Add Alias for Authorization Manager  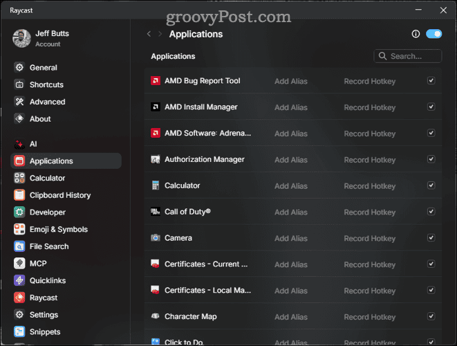click(291, 160)
